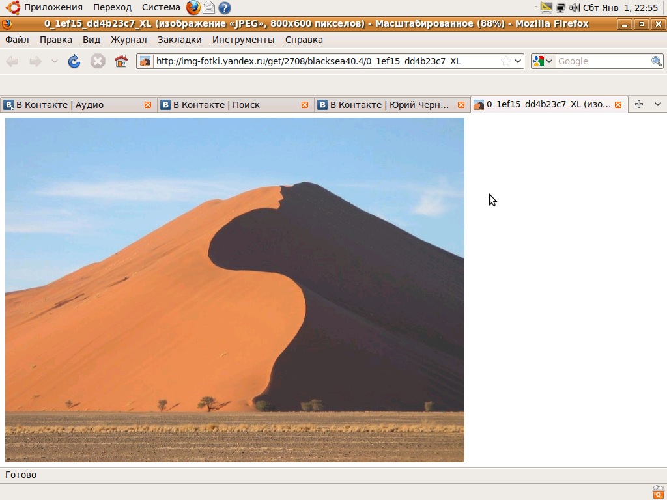This screenshot has width=667, height=500.
Task: Go to the Home page icon
Action: pos(121,61)
